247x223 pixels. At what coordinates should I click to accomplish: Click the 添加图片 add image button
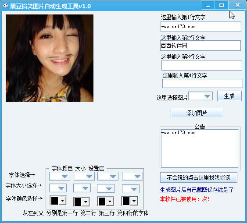coord(197,113)
